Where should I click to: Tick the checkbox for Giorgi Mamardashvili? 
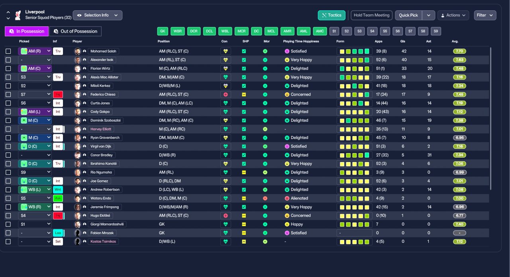click(8, 224)
